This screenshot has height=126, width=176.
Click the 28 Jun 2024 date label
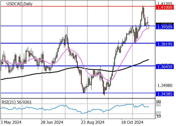pos(52,122)
